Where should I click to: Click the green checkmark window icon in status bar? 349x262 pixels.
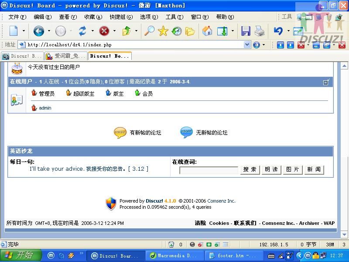217,245
